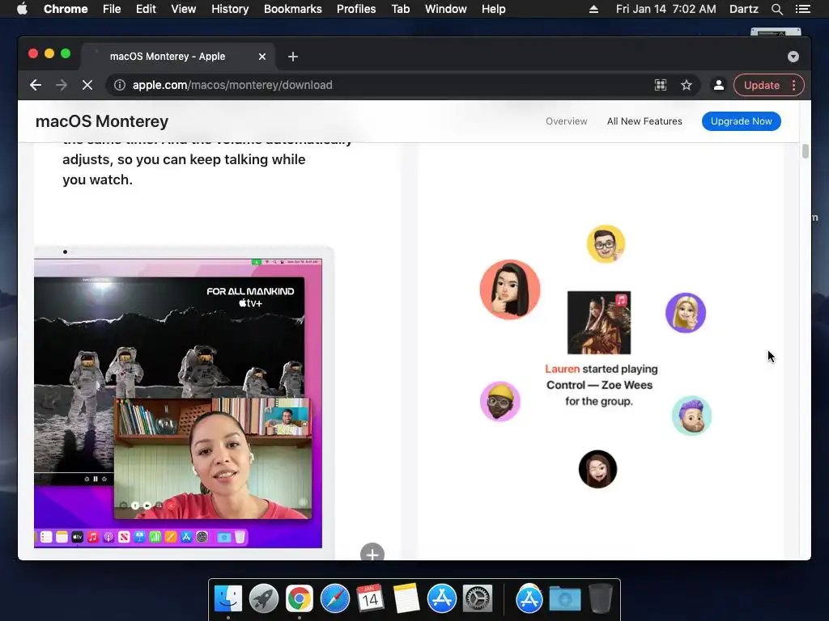829x621 pixels.
Task: Click the glasses Memoji on yellow circle
Action: tap(606, 244)
